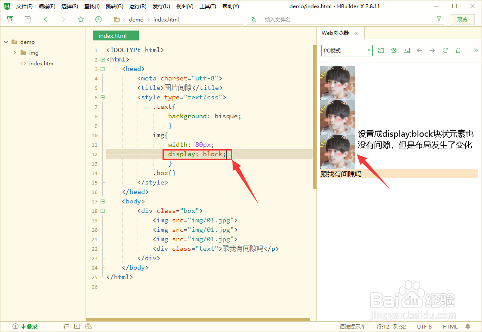Toggle the lock icon in the browser toolbar
The image size is (482, 332).
coord(458,50)
